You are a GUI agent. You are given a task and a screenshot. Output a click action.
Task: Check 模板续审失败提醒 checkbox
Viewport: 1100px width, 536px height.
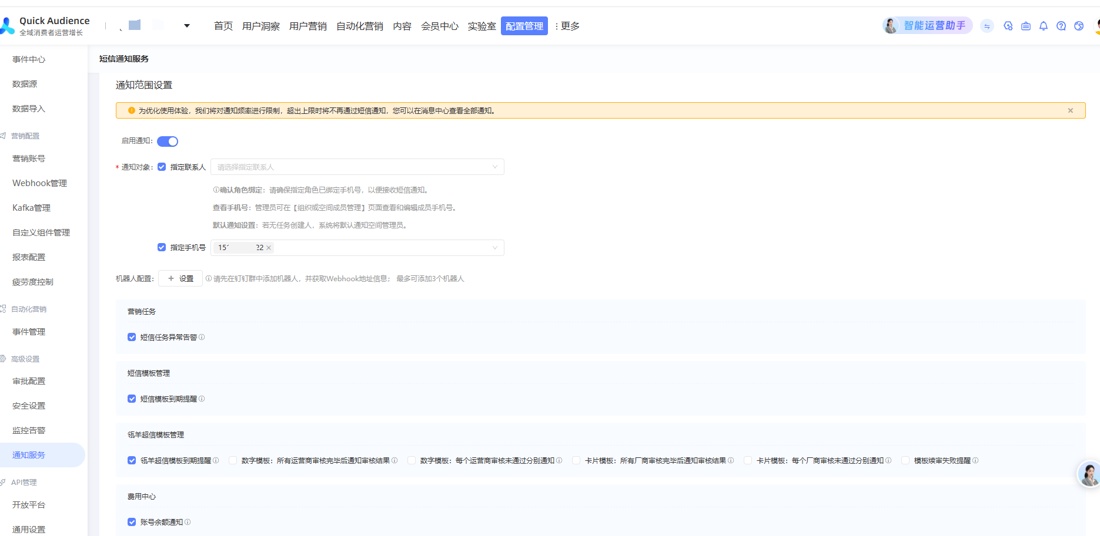click(905, 460)
